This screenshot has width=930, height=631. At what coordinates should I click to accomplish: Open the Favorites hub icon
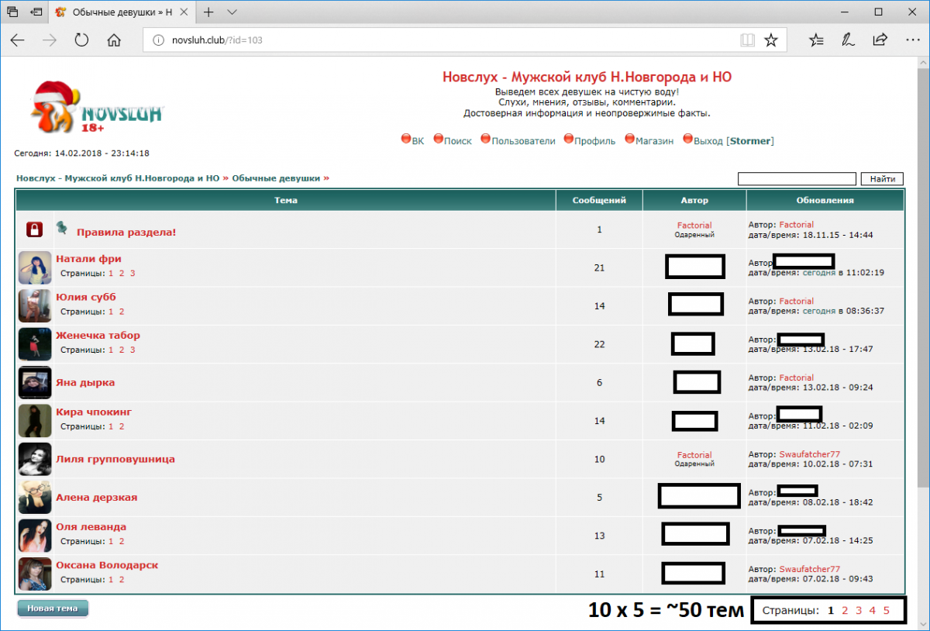pos(816,40)
